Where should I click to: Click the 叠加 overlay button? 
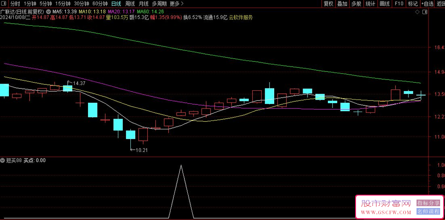coord(342,4)
